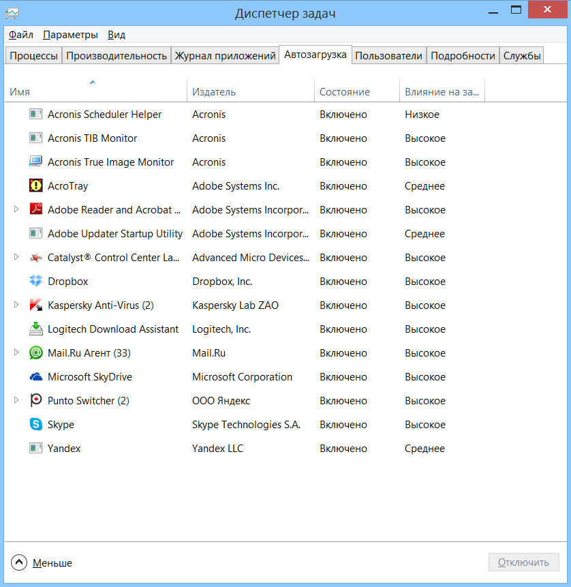Open the Параметры menu
Screen dimensions: 571x587
point(70,35)
